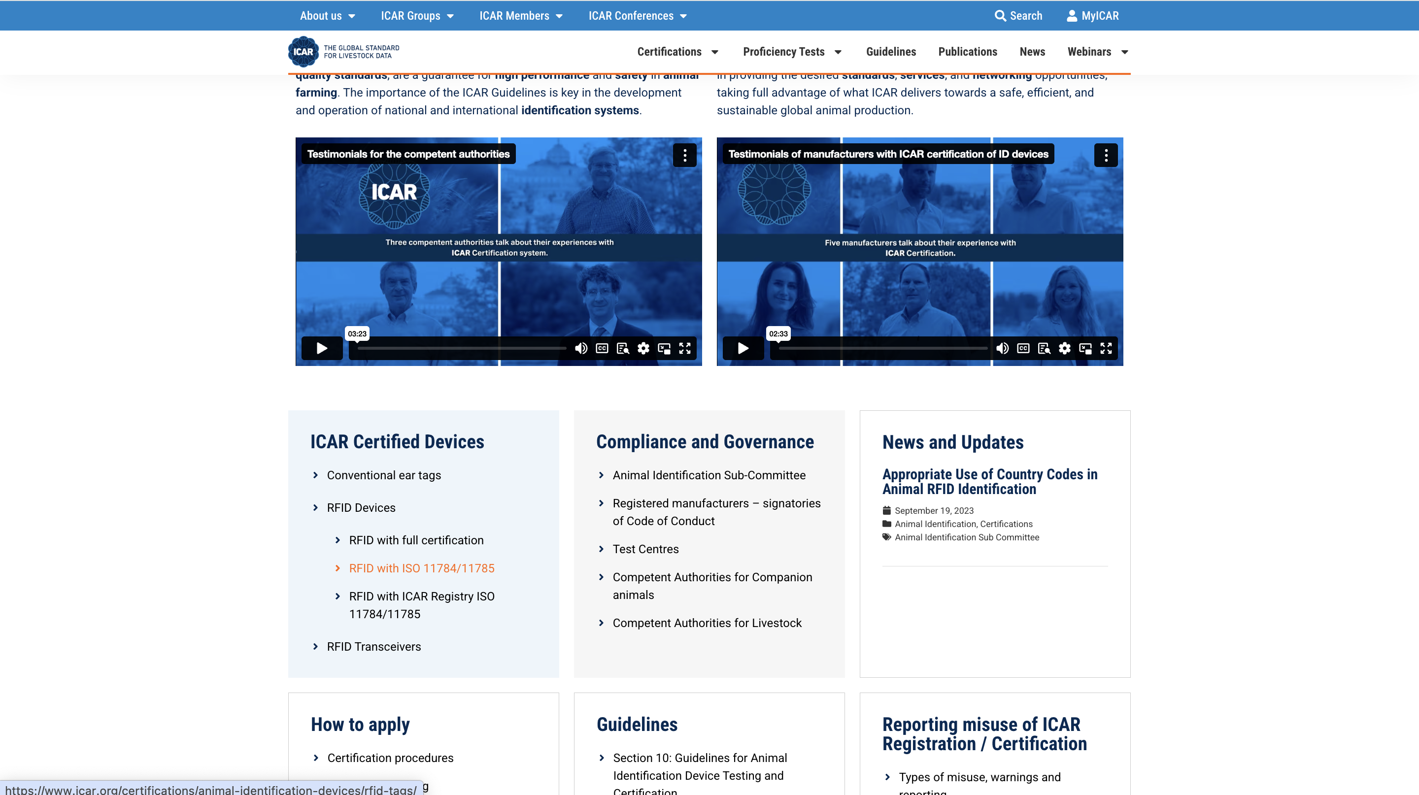Mute the manufacturers testimonials video

tap(1002, 348)
